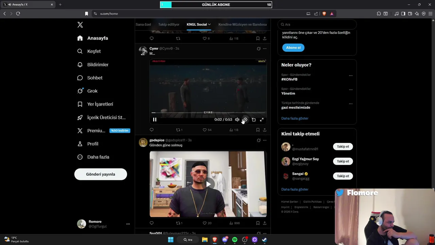The height and width of the screenshot is (245, 435).
Task: Seek on Cymr video progress bar
Action: tap(208, 113)
